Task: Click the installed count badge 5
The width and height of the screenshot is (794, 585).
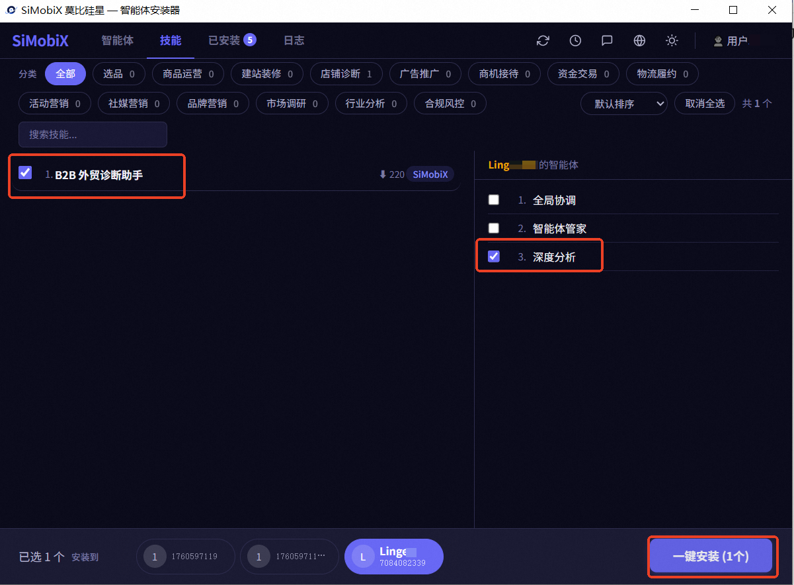Action: pos(249,40)
